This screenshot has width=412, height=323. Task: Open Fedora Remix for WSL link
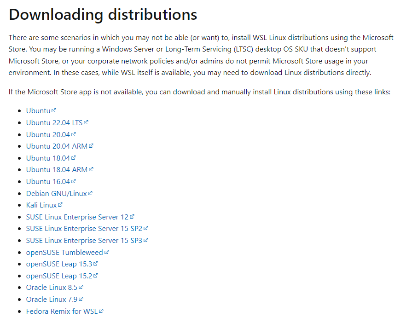[x=64, y=311]
